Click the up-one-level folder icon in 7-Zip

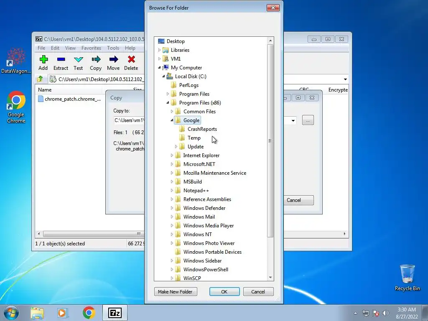[40, 79]
